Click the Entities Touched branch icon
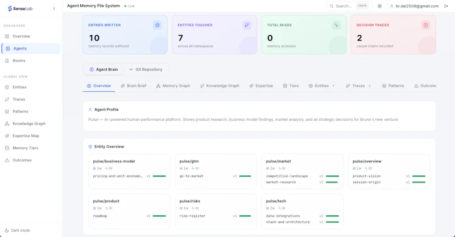The image size is (455, 237). [247, 25]
